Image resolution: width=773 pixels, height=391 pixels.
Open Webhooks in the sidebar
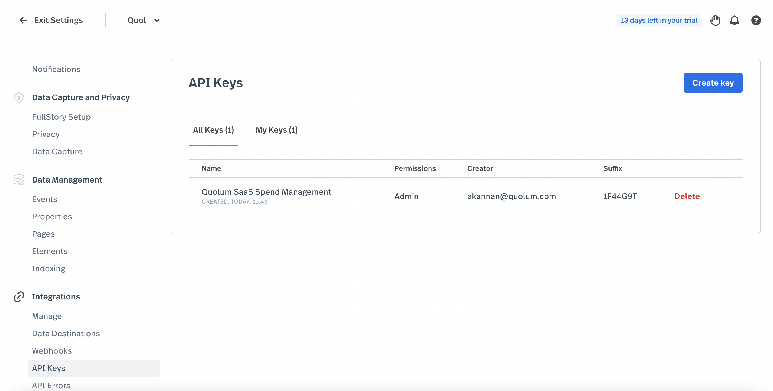[51, 351]
